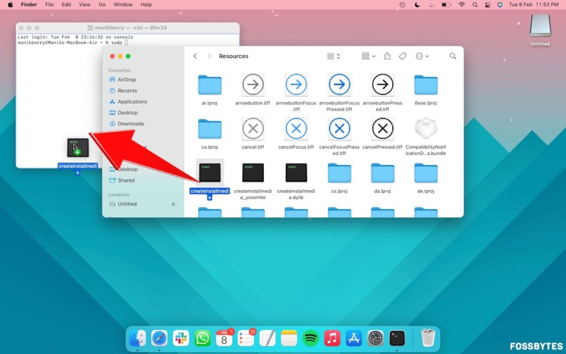Open the action menu dropdown

tap(420, 56)
